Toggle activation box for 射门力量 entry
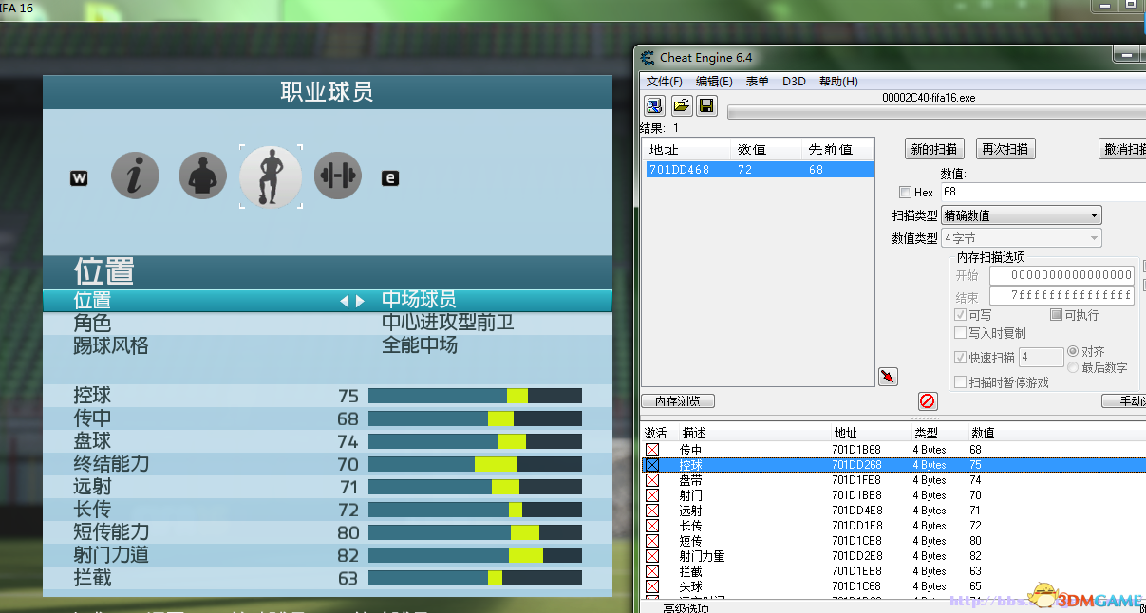 [x=652, y=556]
